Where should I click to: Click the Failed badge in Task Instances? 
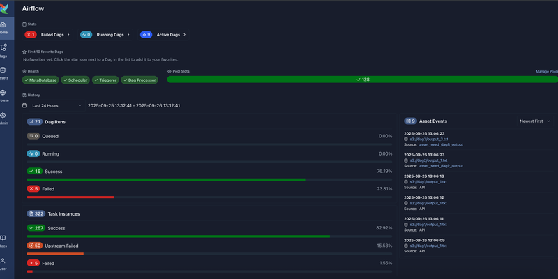(33, 263)
